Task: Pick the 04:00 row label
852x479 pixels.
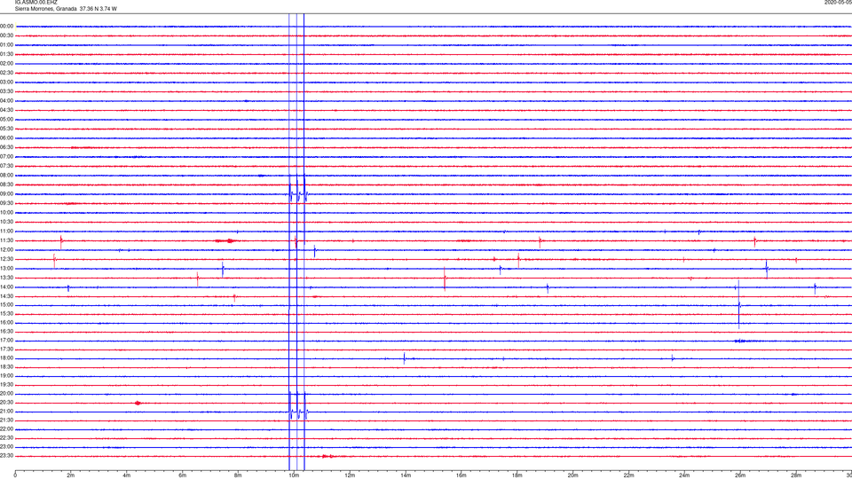Action: point(6,100)
